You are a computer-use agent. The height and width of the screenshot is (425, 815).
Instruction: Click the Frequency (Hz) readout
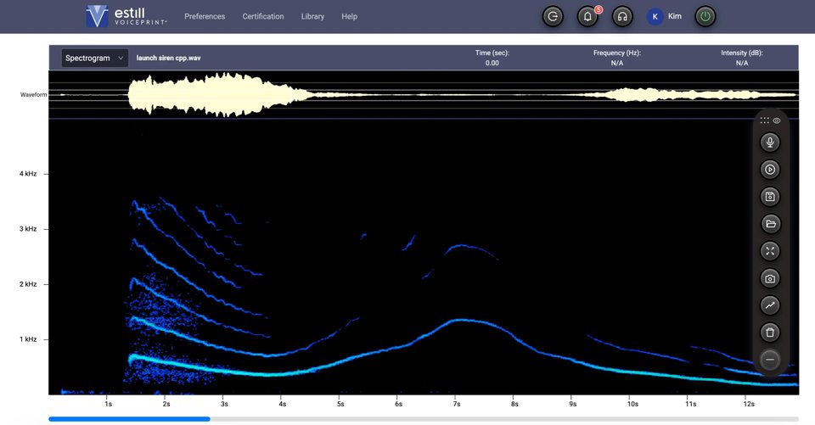tap(617, 58)
